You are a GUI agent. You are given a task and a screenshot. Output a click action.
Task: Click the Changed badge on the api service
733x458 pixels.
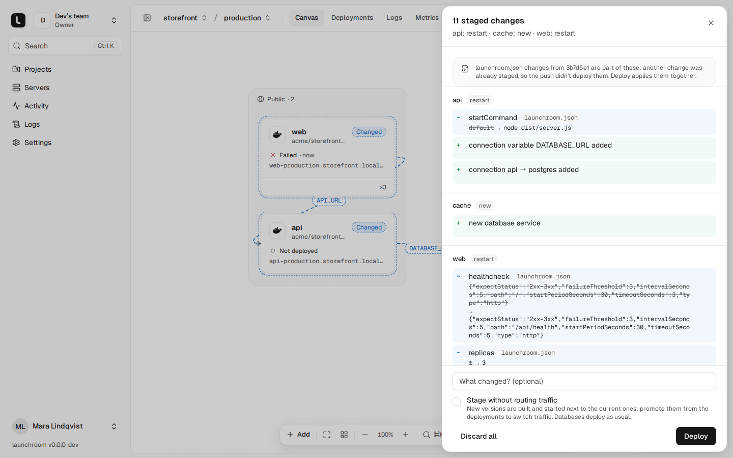pyautogui.click(x=369, y=227)
